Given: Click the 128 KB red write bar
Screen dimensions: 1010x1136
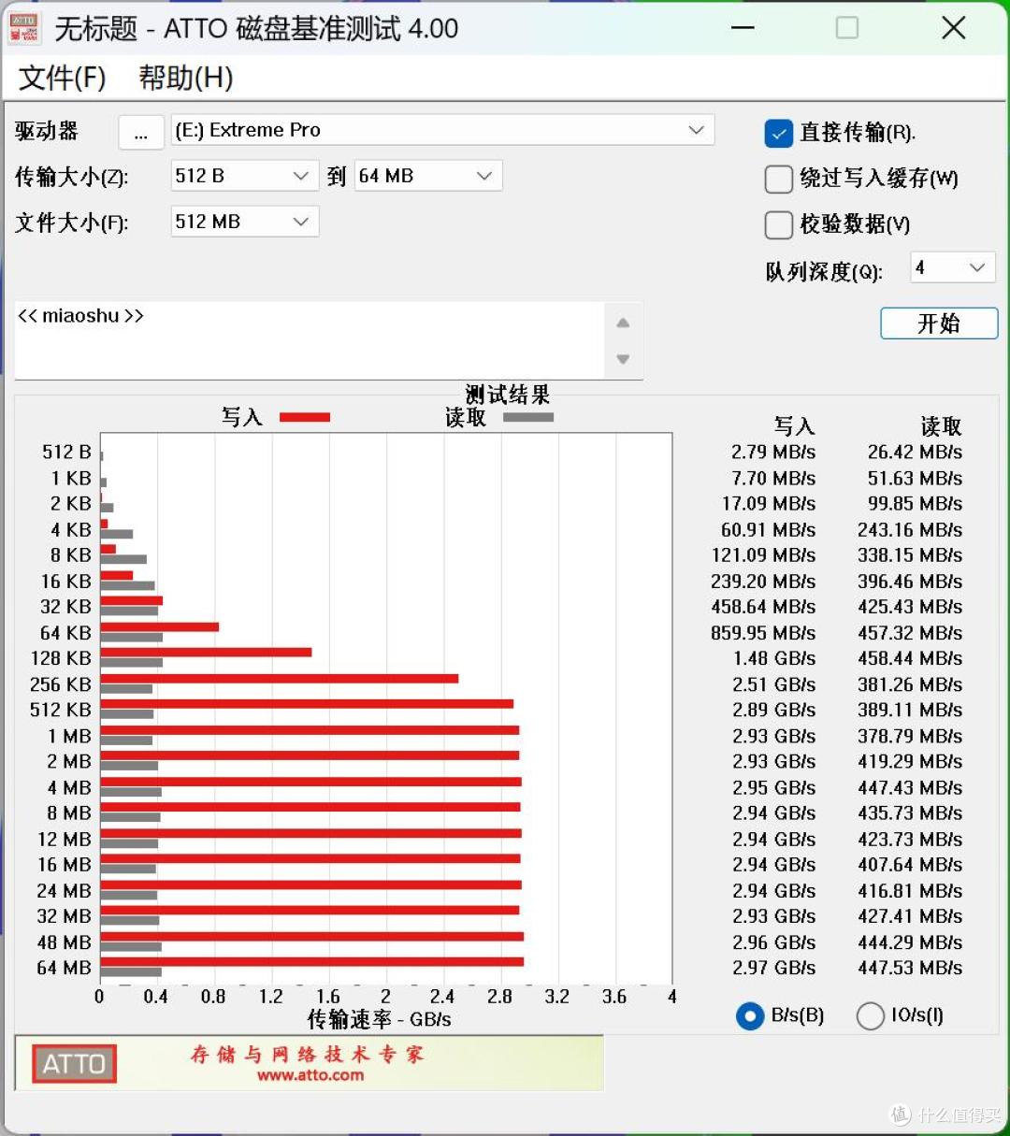Looking at the screenshot, I should click(206, 652).
